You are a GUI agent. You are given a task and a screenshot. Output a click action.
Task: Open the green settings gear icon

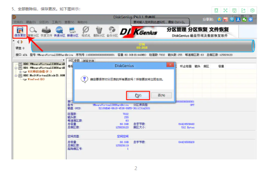(x=252, y=10)
